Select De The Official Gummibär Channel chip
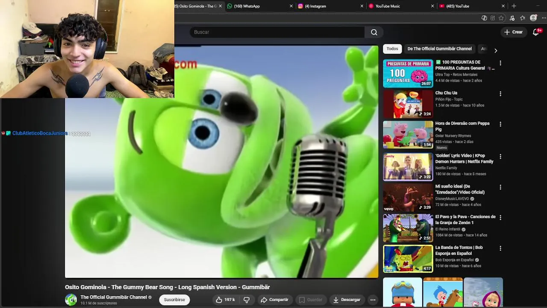 coord(439,49)
